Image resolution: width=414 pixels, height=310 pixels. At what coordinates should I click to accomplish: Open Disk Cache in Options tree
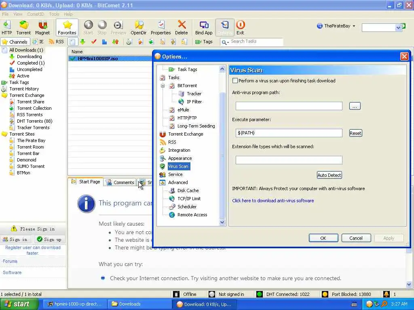coord(188,191)
